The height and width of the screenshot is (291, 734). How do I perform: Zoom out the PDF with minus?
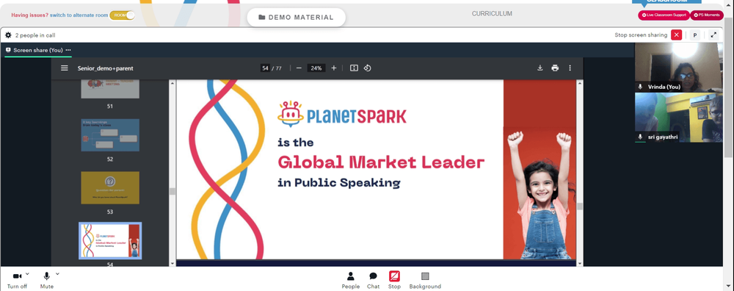click(x=299, y=68)
